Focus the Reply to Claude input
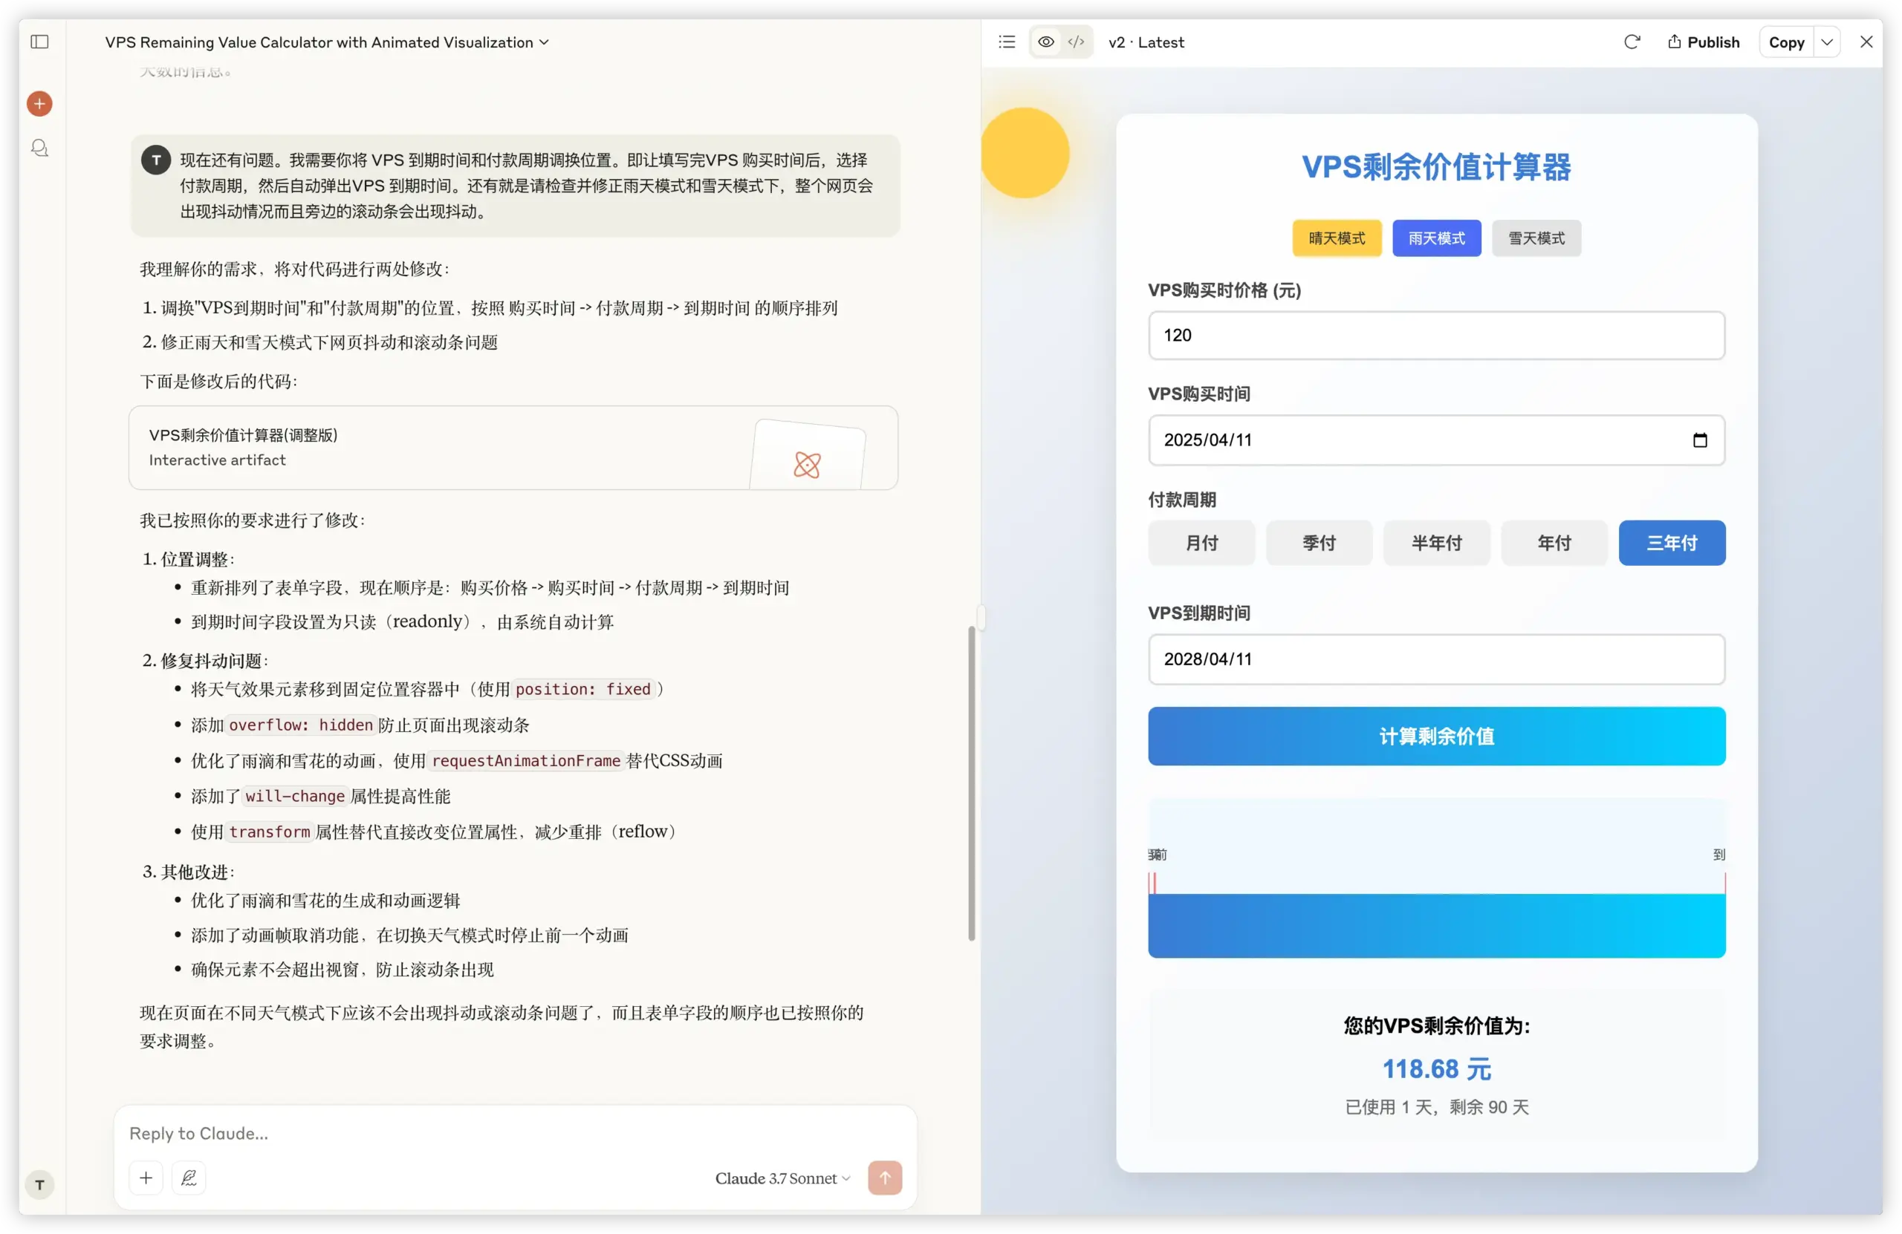Viewport: 1902px width, 1234px height. pos(515,1133)
